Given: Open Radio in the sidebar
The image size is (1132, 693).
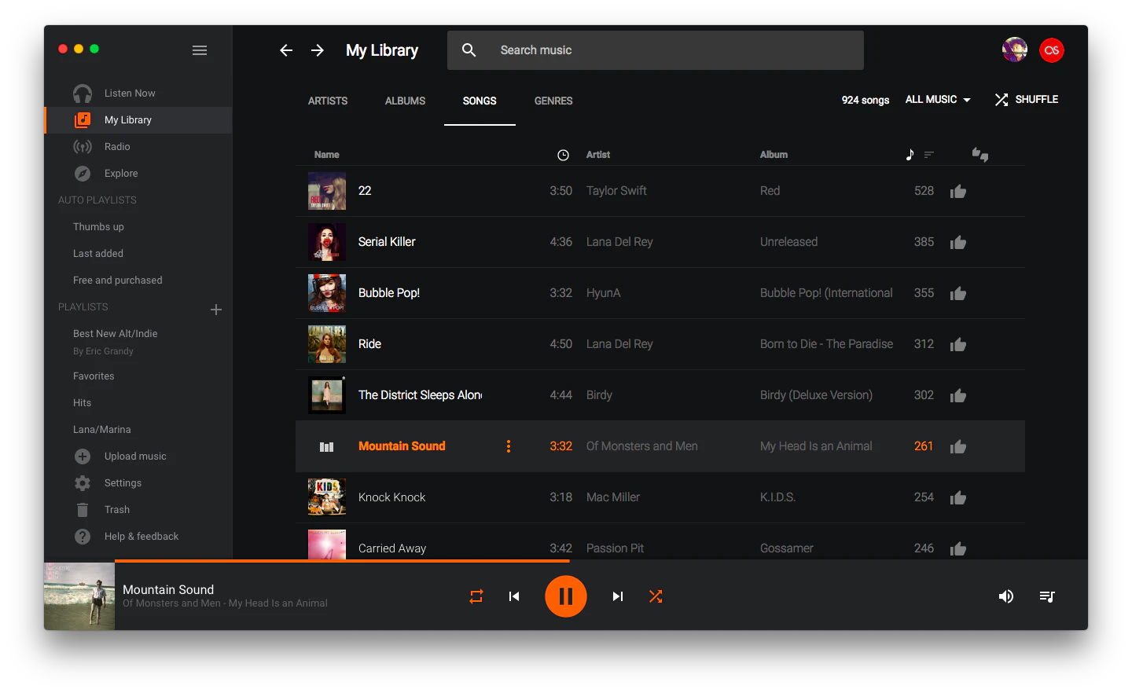Looking at the screenshot, I should tap(138, 147).
